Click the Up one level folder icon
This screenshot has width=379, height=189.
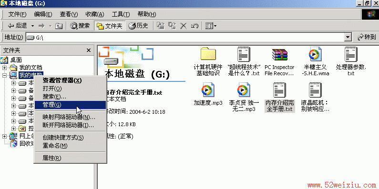[59, 26]
